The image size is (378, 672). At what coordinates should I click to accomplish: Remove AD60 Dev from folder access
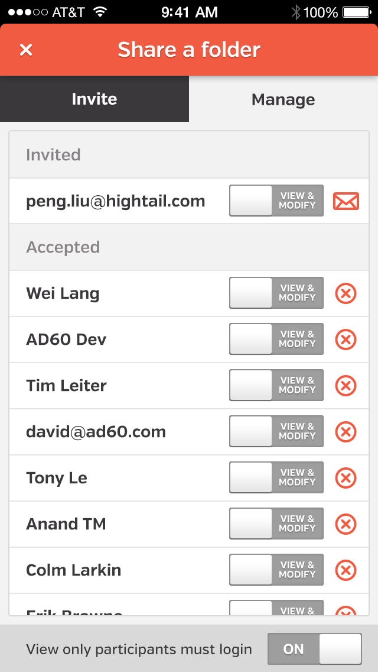click(346, 340)
